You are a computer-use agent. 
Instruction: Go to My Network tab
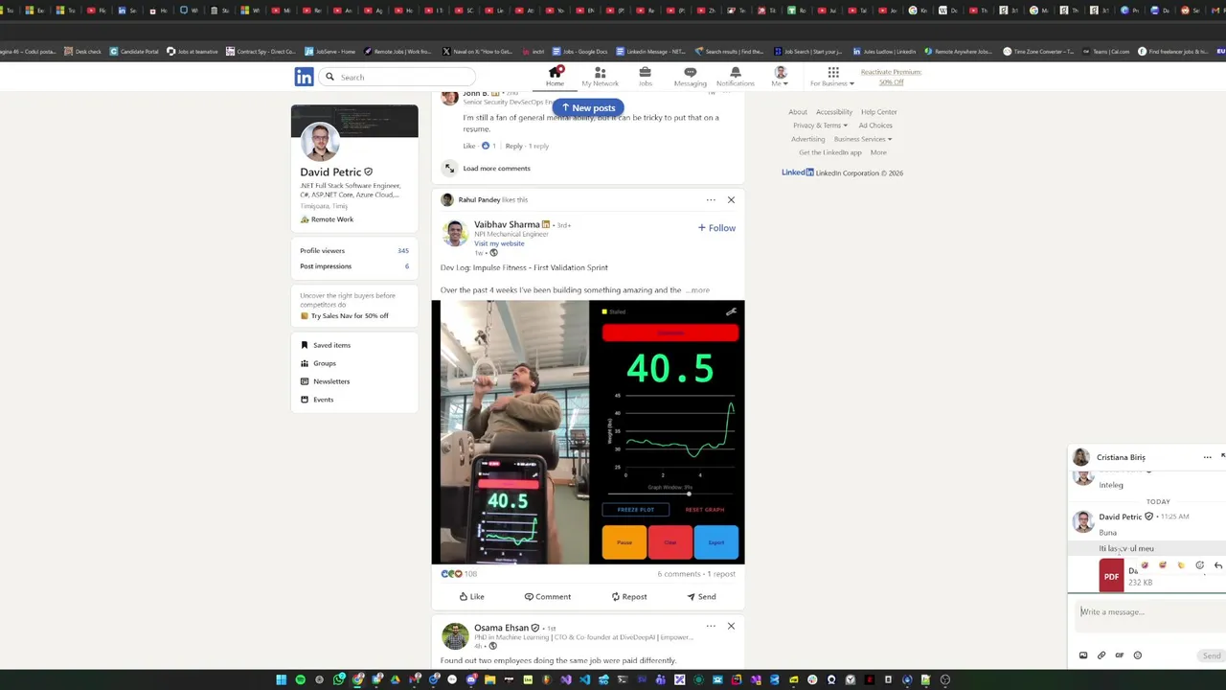(x=600, y=77)
